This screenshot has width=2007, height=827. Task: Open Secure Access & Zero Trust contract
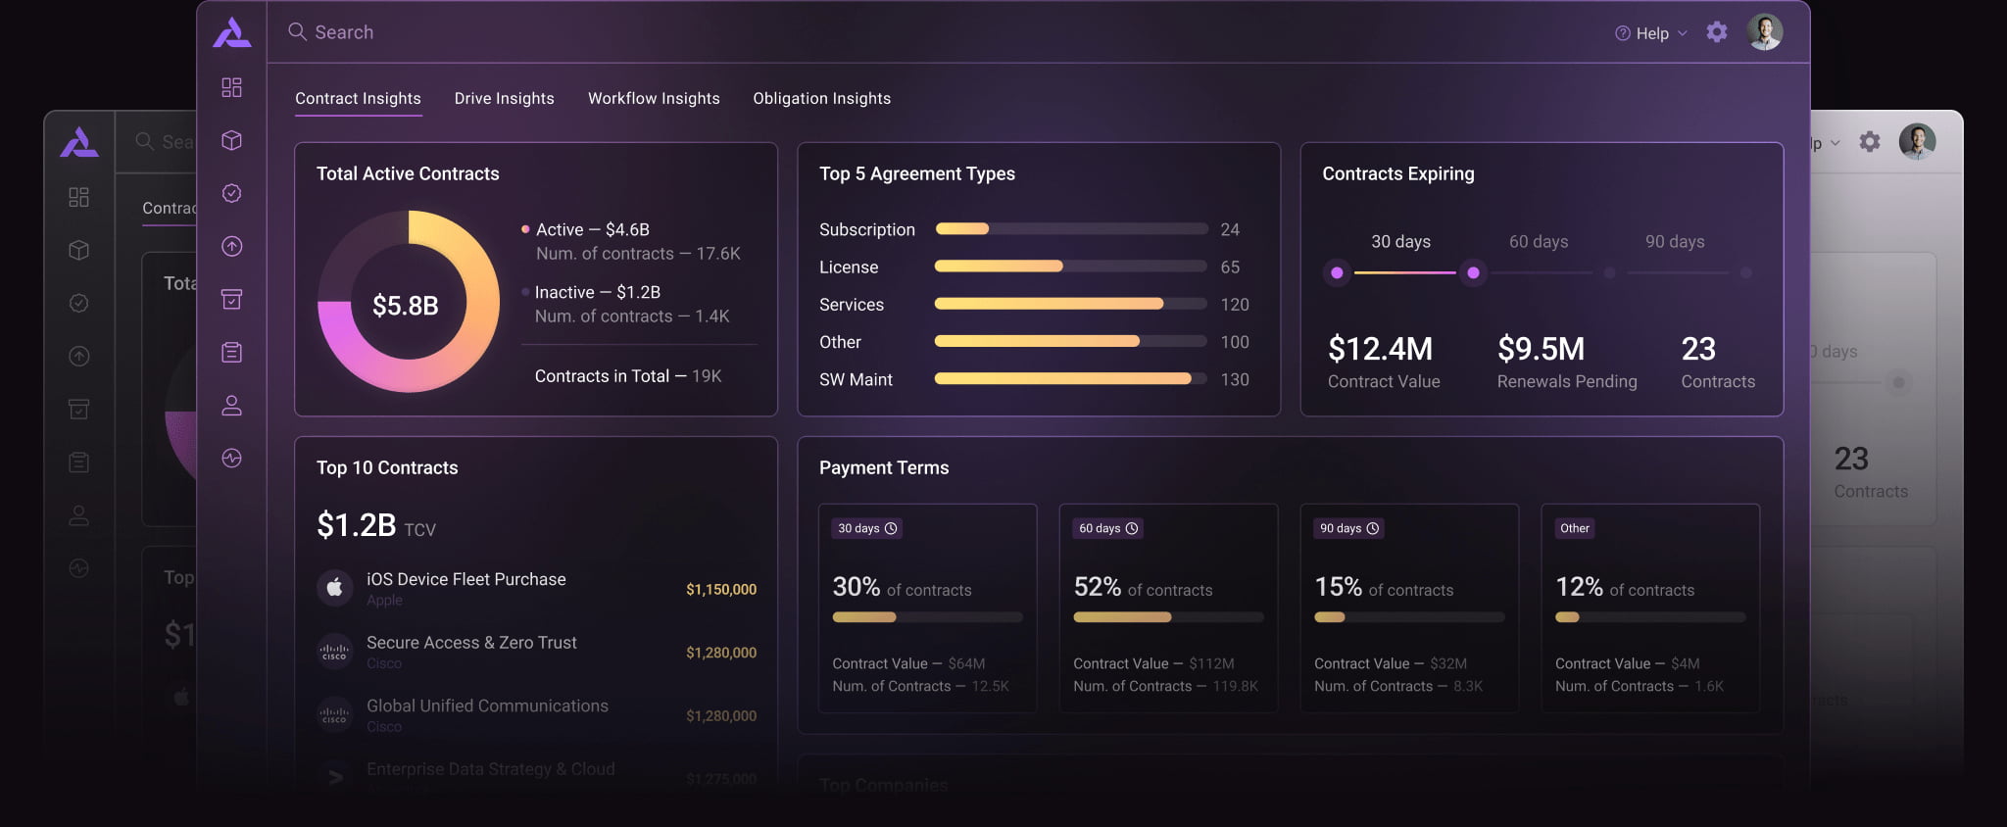pyautogui.click(x=471, y=643)
